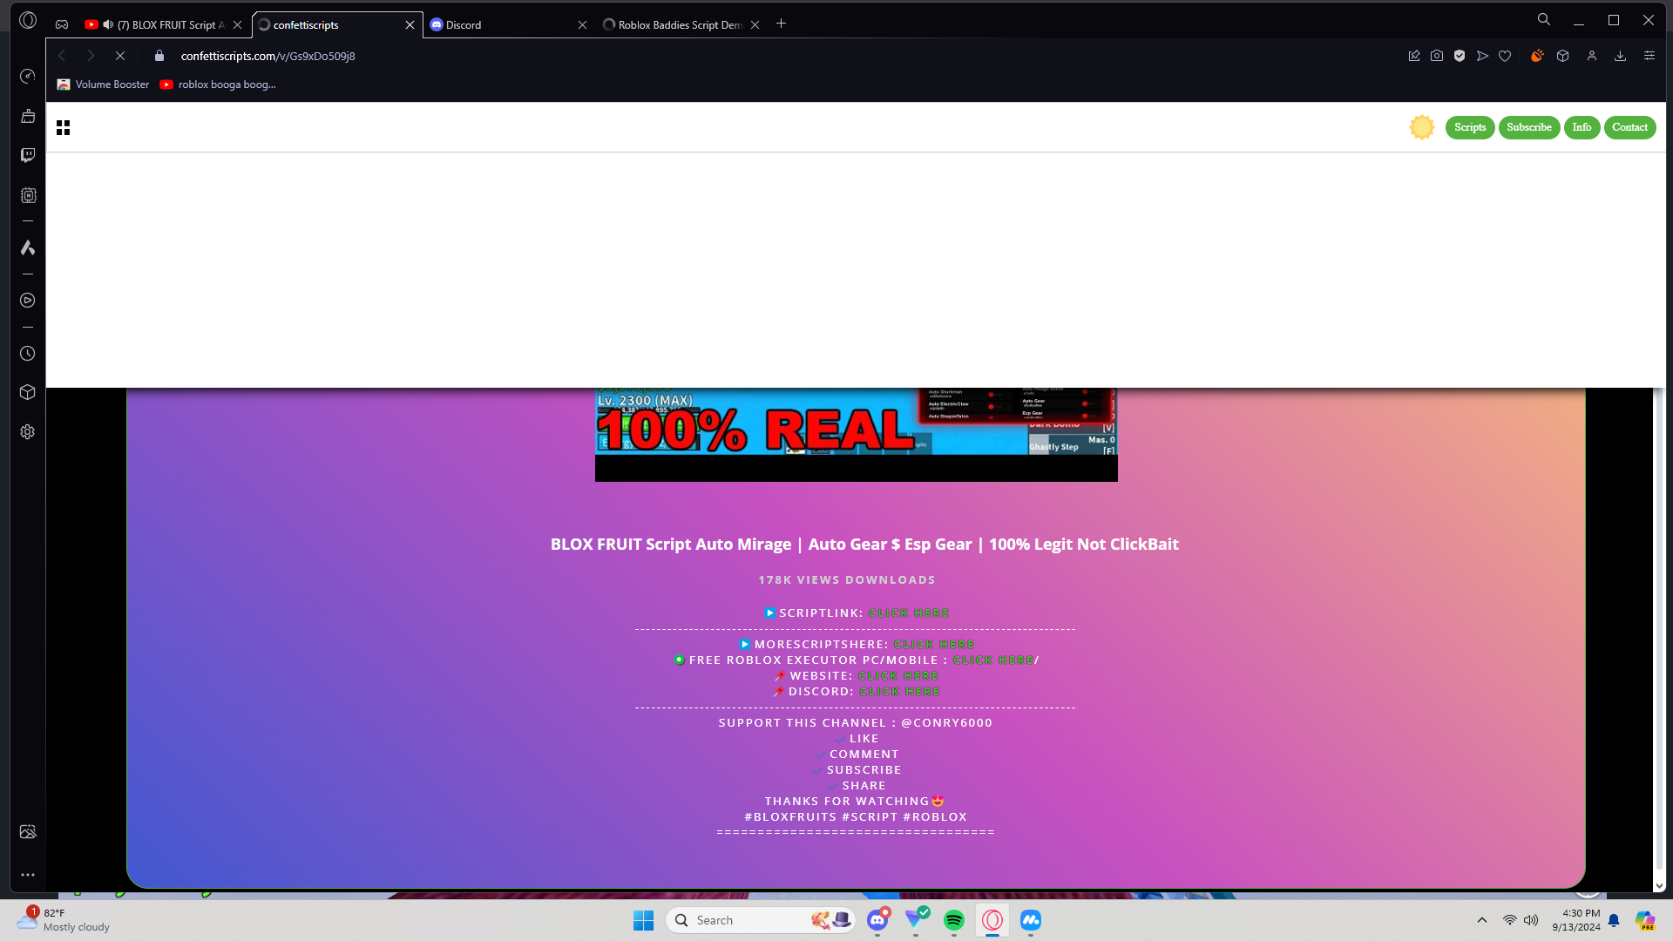Open the weather widget showing 82°F
The width and height of the screenshot is (1673, 941).
pyautogui.click(x=64, y=920)
